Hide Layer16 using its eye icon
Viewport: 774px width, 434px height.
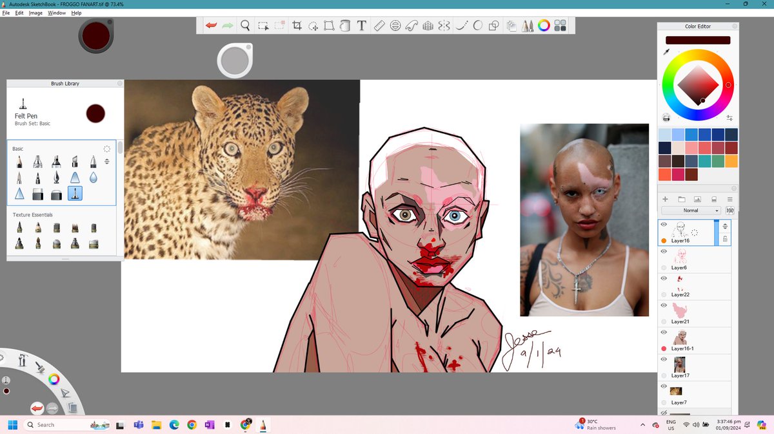(x=664, y=225)
